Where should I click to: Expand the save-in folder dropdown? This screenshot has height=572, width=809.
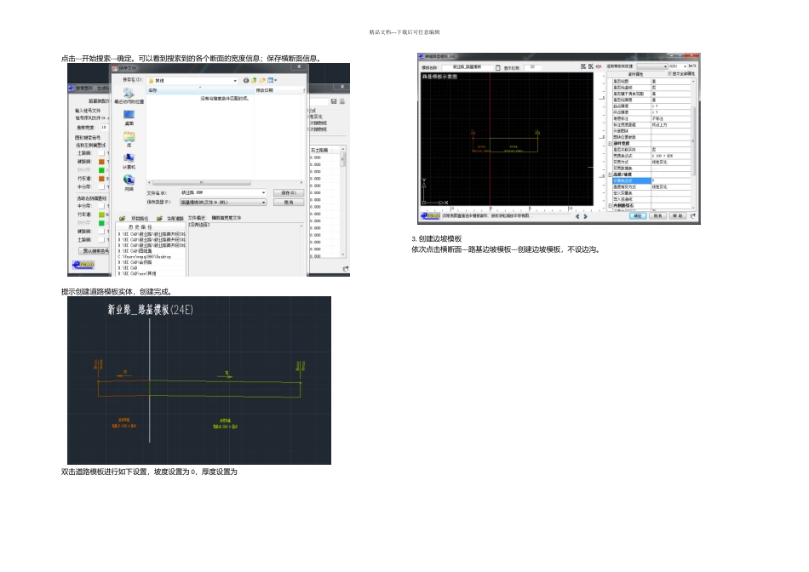(x=235, y=81)
